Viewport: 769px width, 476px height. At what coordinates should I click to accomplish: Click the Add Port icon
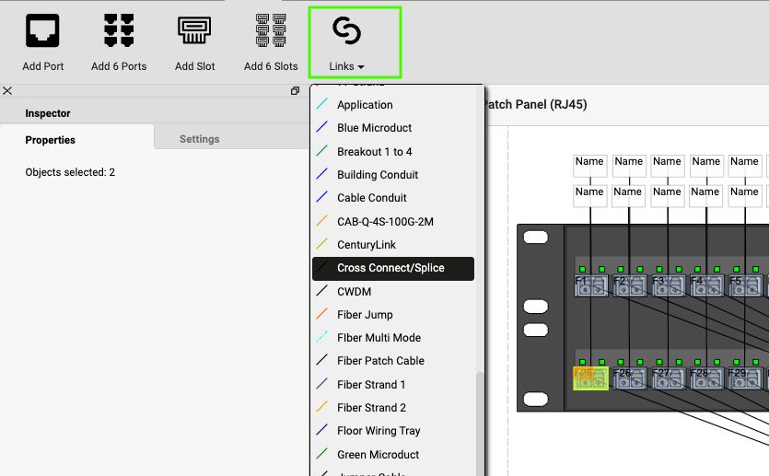click(43, 31)
